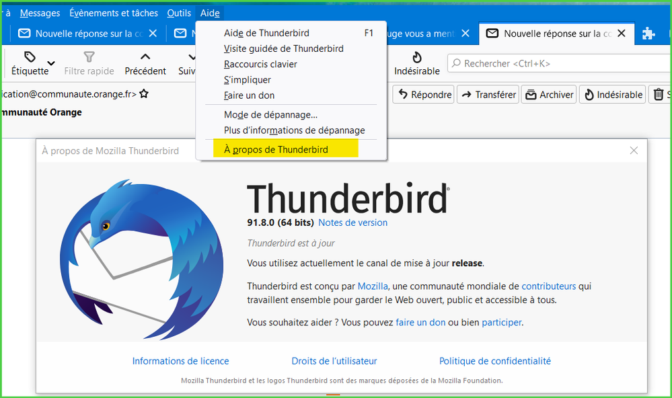Star the sender contact address
The image size is (672, 398).
click(144, 93)
